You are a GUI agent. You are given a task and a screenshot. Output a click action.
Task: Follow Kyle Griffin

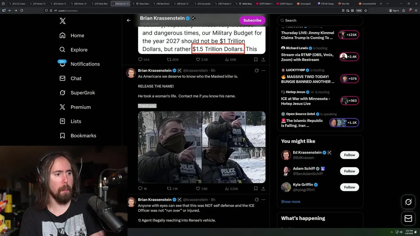tap(349, 187)
